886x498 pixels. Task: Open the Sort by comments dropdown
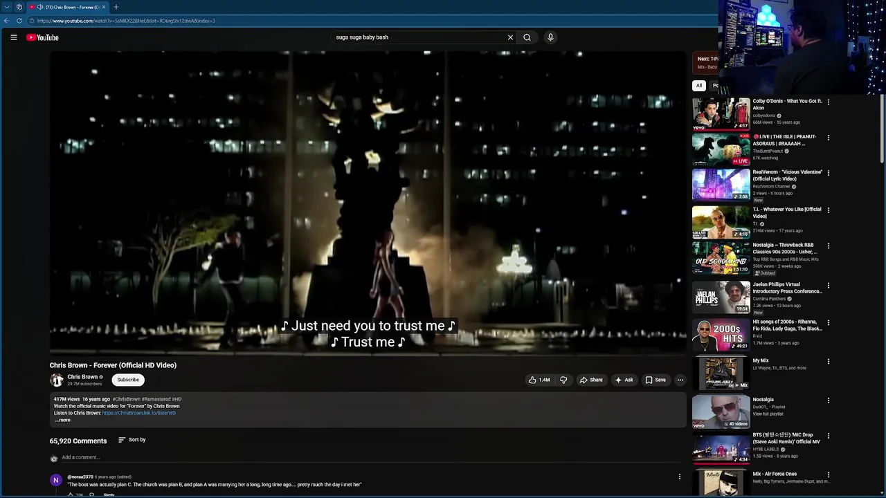coord(132,440)
